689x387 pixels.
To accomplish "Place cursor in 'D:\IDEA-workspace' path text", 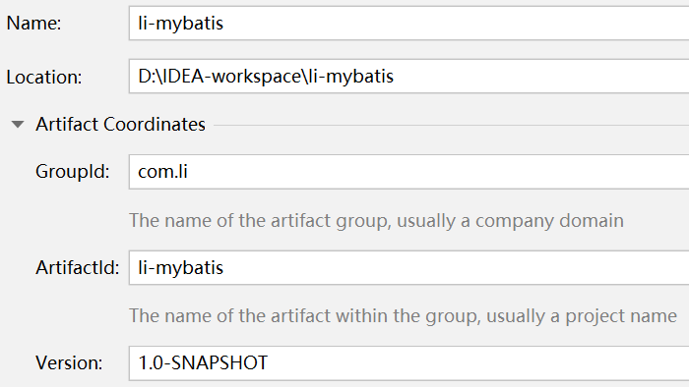I will (219, 77).
